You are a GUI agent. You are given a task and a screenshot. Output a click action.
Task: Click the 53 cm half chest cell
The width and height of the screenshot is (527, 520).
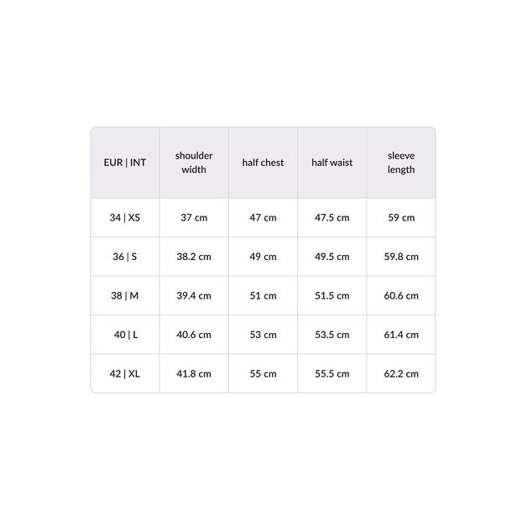263,335
